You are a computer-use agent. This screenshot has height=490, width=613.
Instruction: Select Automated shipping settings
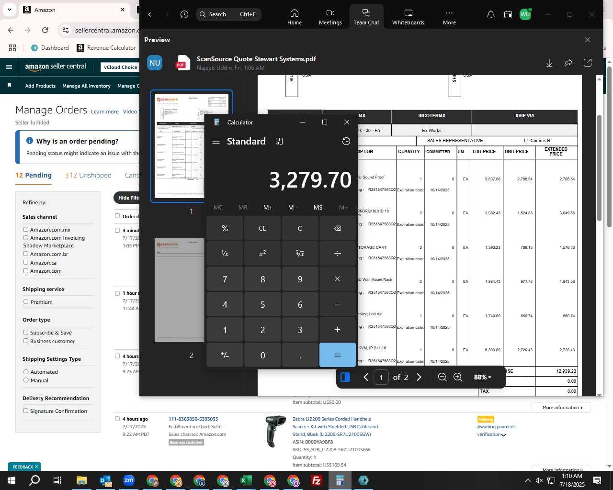point(26,372)
